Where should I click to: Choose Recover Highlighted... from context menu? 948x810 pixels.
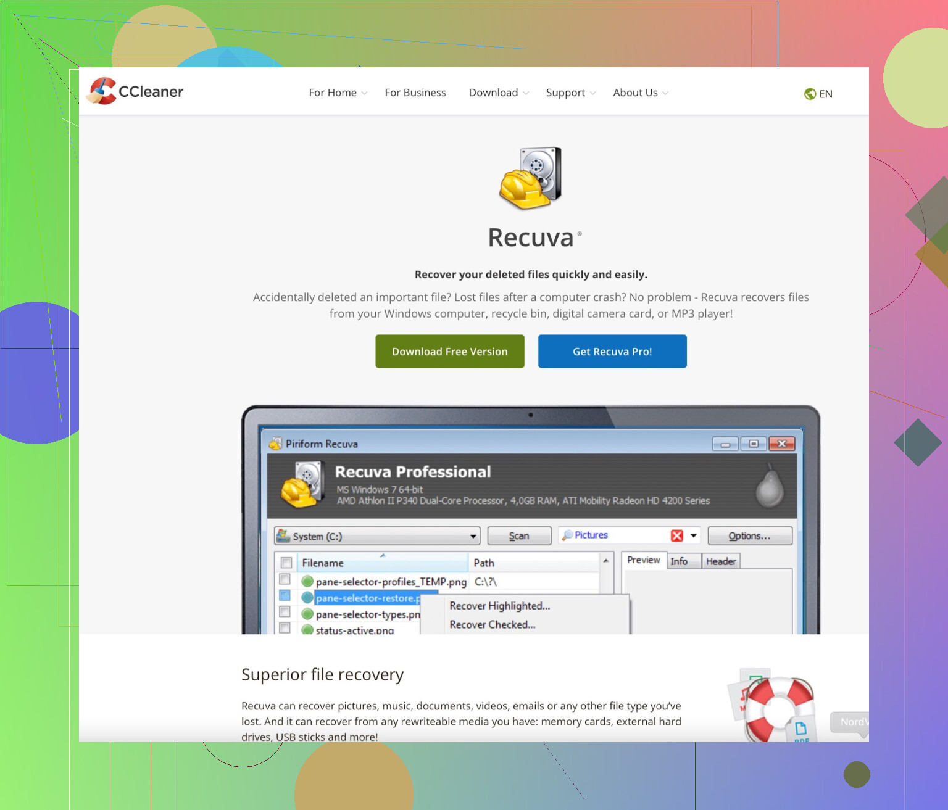(x=500, y=606)
